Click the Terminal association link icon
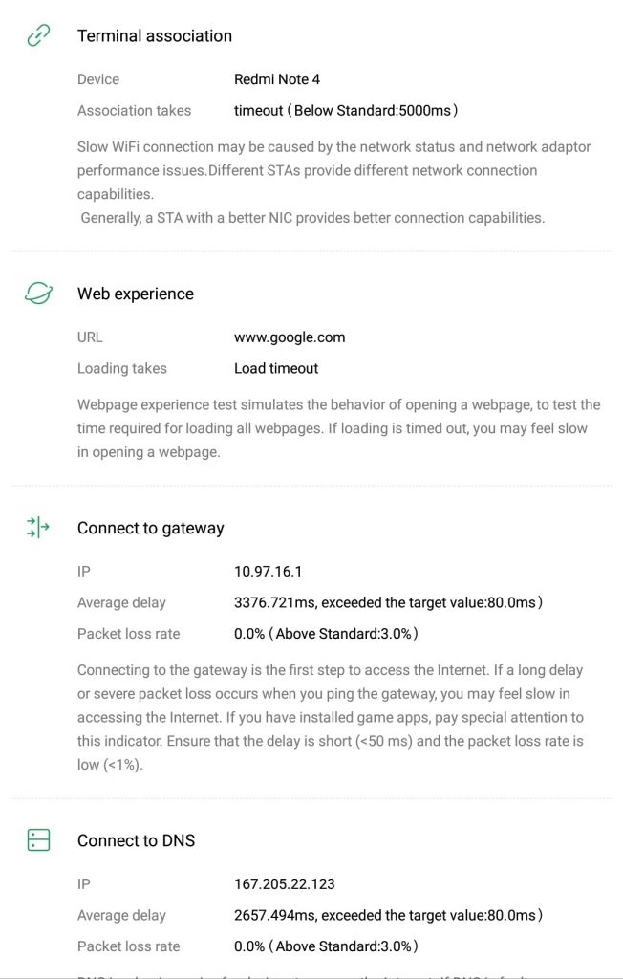The width and height of the screenshot is (623, 979). [x=38, y=36]
